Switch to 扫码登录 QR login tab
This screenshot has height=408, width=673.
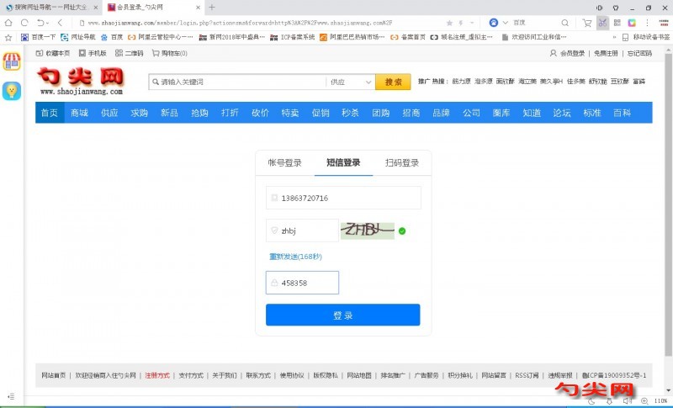[x=401, y=163]
